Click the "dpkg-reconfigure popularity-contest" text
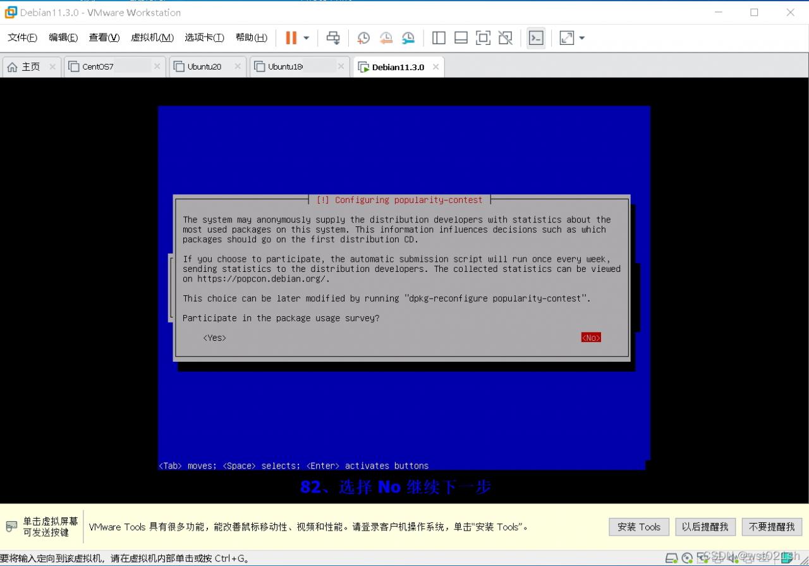 tap(496, 298)
